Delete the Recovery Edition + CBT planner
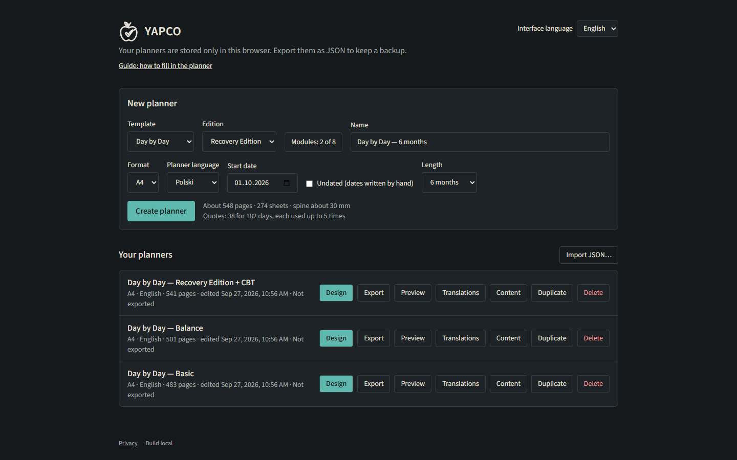 pyautogui.click(x=593, y=293)
